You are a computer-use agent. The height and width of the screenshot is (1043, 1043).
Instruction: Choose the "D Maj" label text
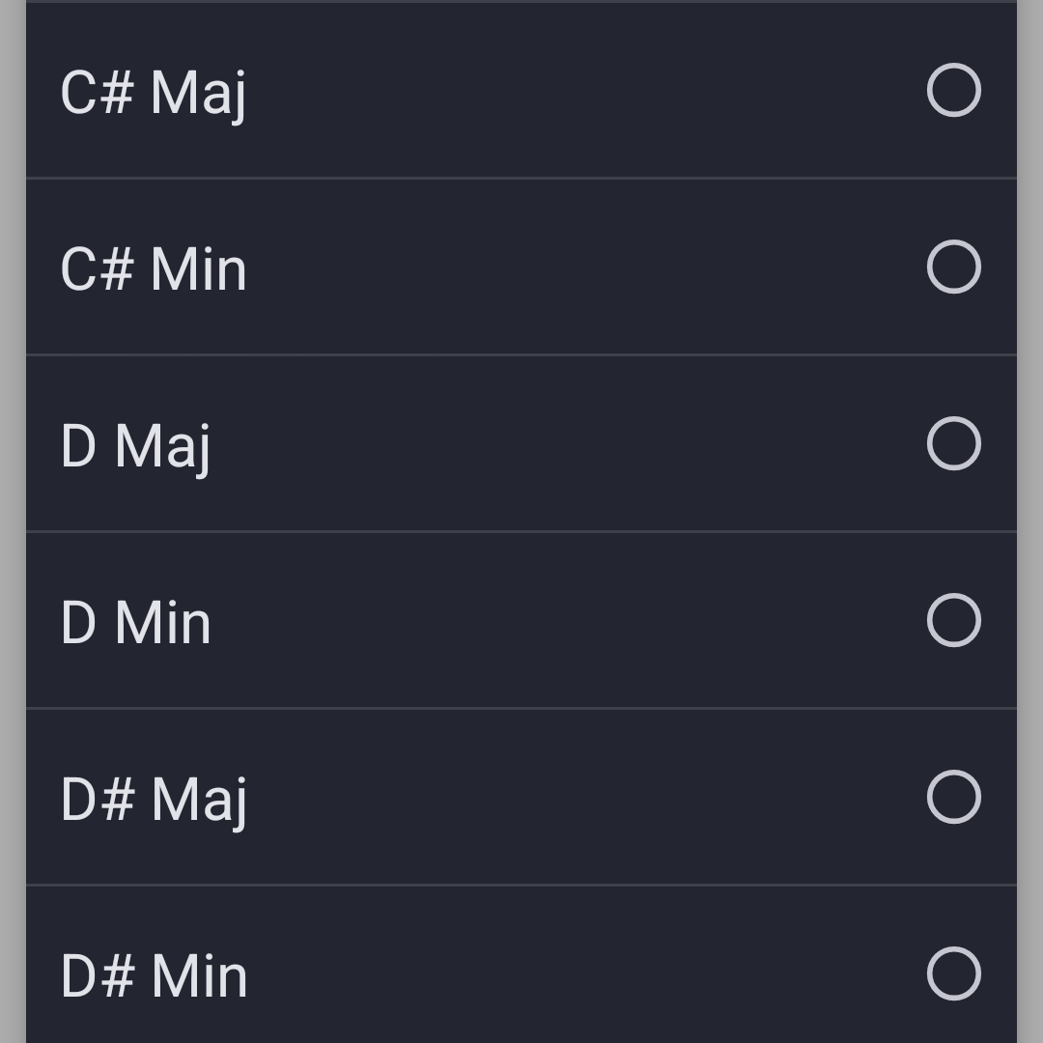136,448
